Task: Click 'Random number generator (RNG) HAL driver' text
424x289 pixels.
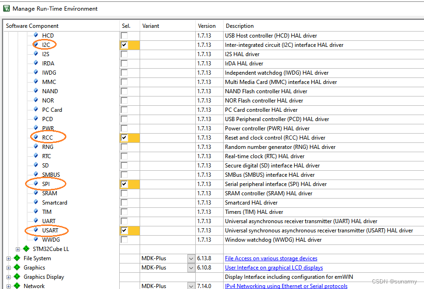Action: pos(280,147)
